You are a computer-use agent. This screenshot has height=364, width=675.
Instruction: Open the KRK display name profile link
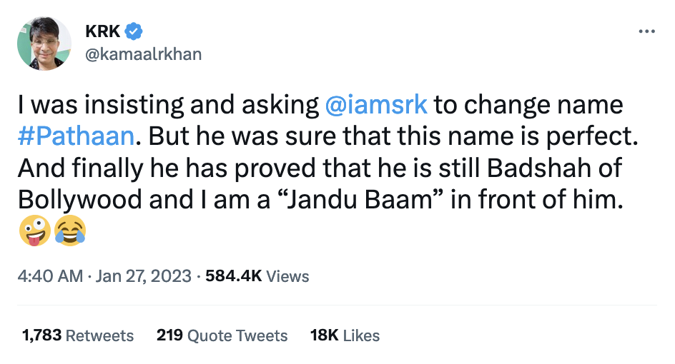(102, 31)
